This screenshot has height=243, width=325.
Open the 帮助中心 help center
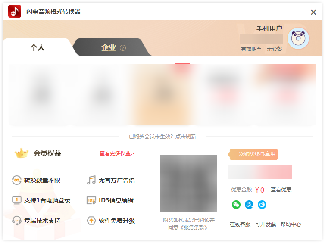(x=291, y=224)
